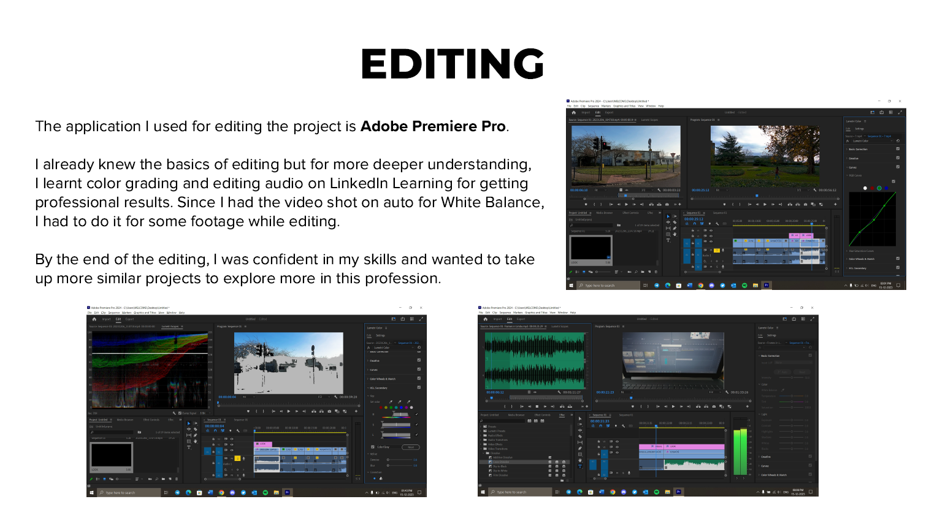Toggle HSL Secondary checkbox in snowy-footage window

[419, 387]
